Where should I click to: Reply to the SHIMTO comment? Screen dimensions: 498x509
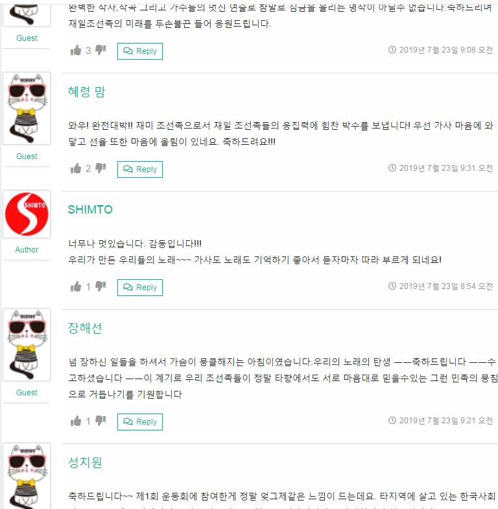140,288
